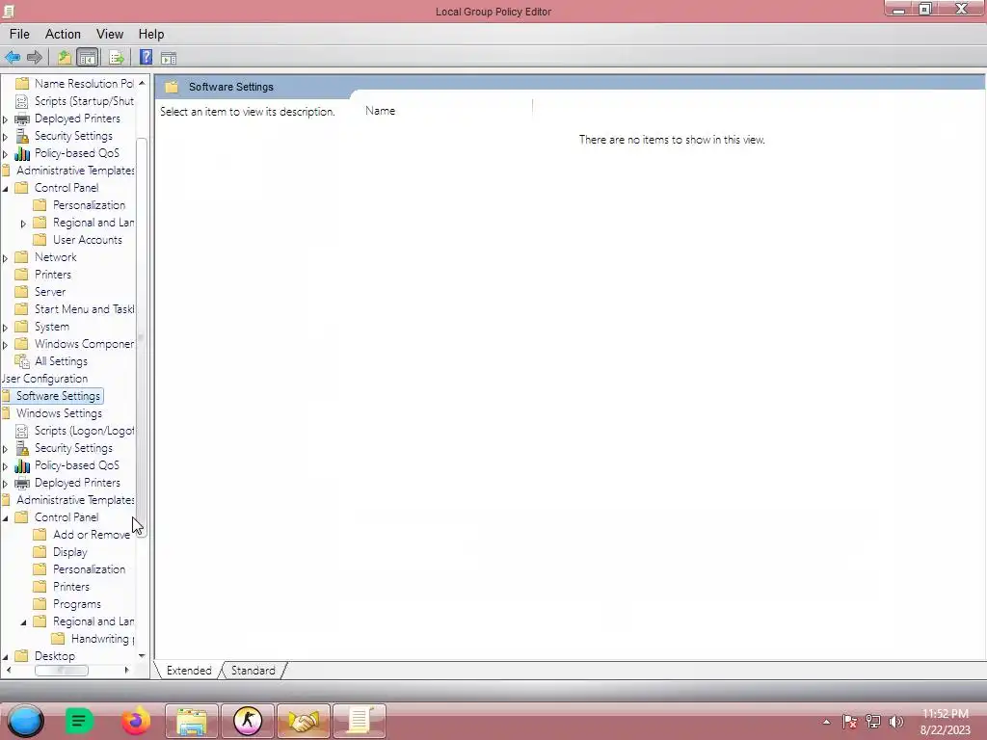Click the Forward arrow toolbar icon
987x740 pixels.
point(35,58)
